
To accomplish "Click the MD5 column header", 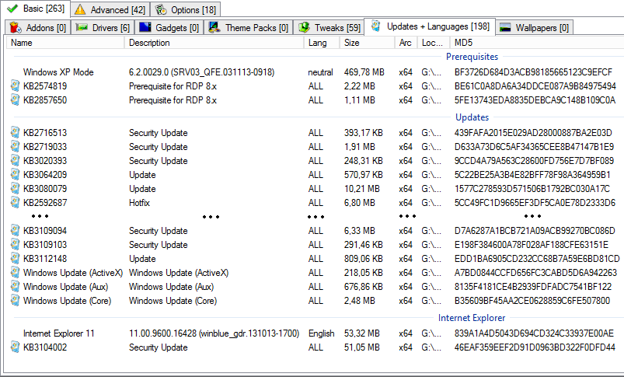I will click(536, 43).
